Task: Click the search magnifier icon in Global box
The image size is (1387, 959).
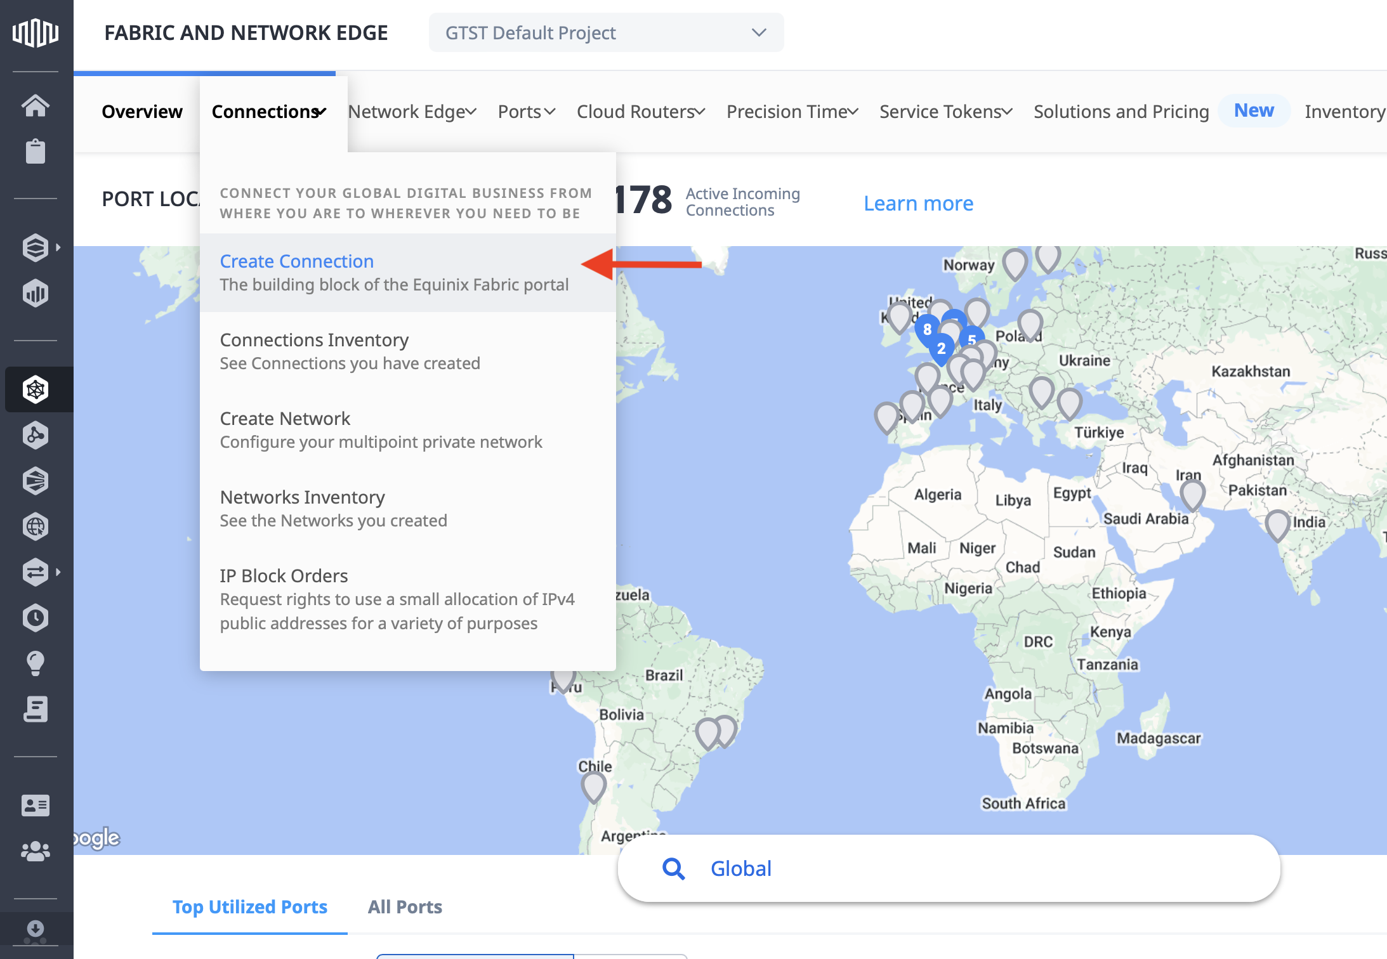Action: (673, 868)
